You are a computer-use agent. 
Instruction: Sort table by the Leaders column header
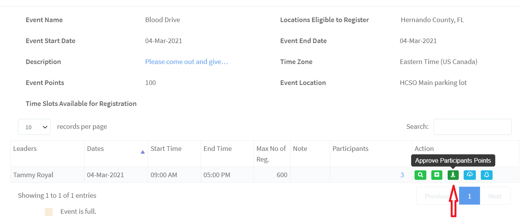47,154
